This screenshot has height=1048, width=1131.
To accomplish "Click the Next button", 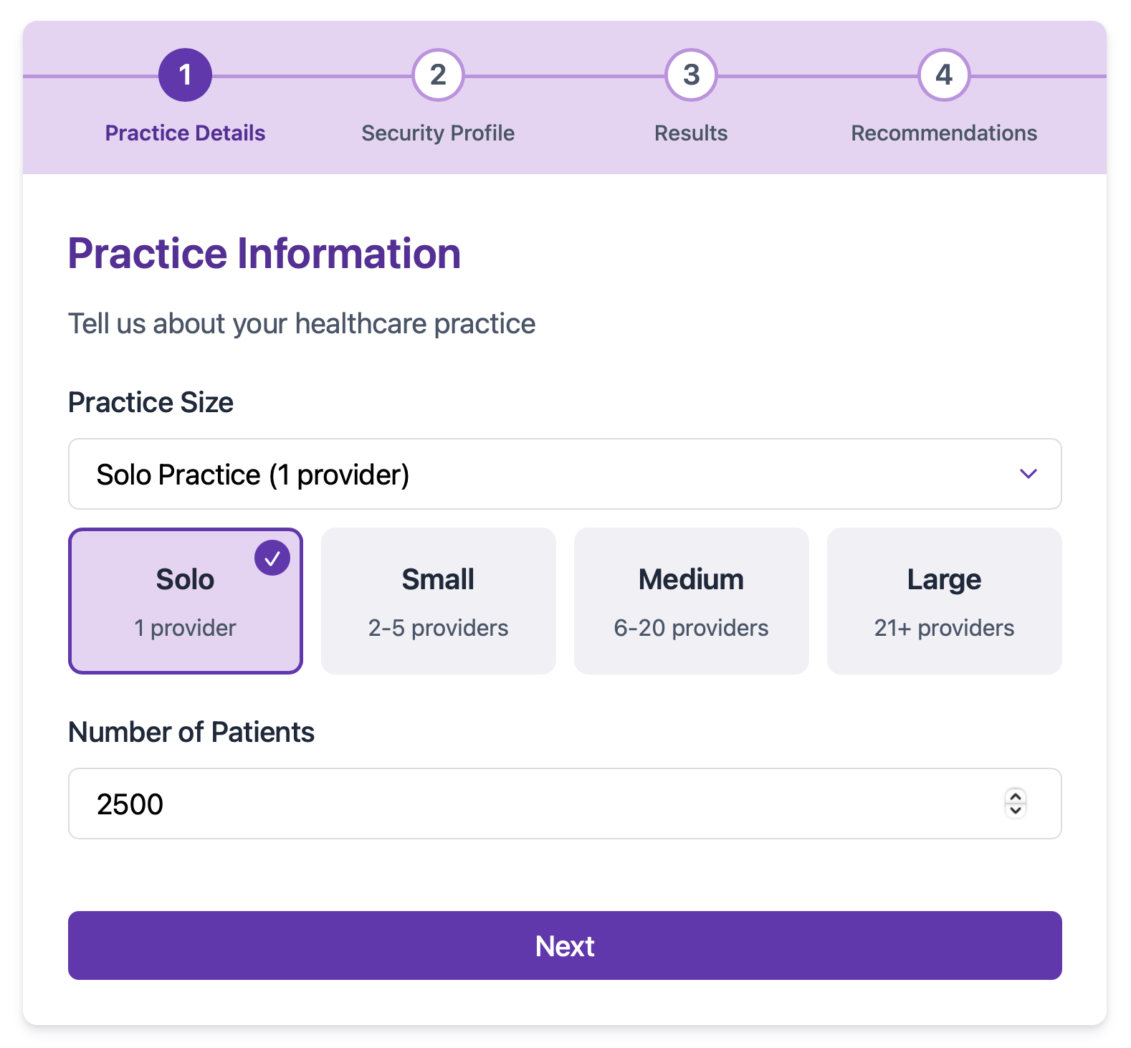I will [x=565, y=945].
